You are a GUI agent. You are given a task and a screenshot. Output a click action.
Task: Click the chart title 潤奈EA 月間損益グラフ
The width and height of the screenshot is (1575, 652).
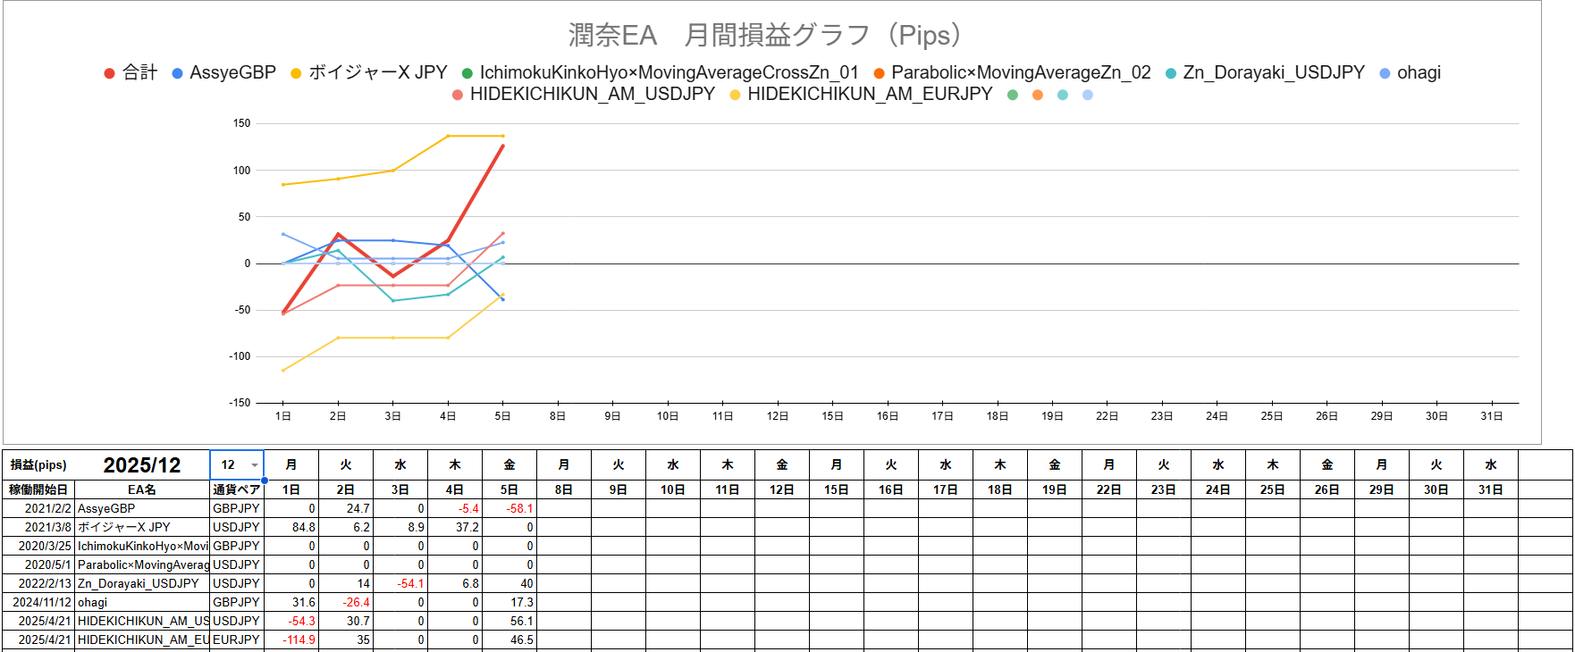pos(765,36)
